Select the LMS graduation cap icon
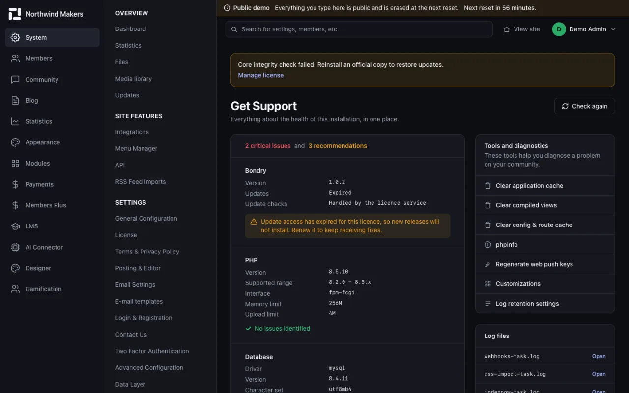Image resolution: width=629 pixels, height=393 pixels. 15,226
